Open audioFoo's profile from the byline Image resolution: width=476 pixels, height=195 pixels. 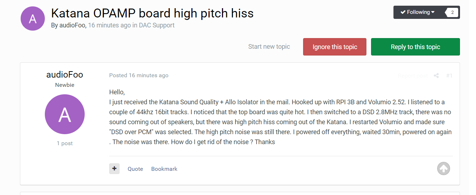click(x=72, y=25)
